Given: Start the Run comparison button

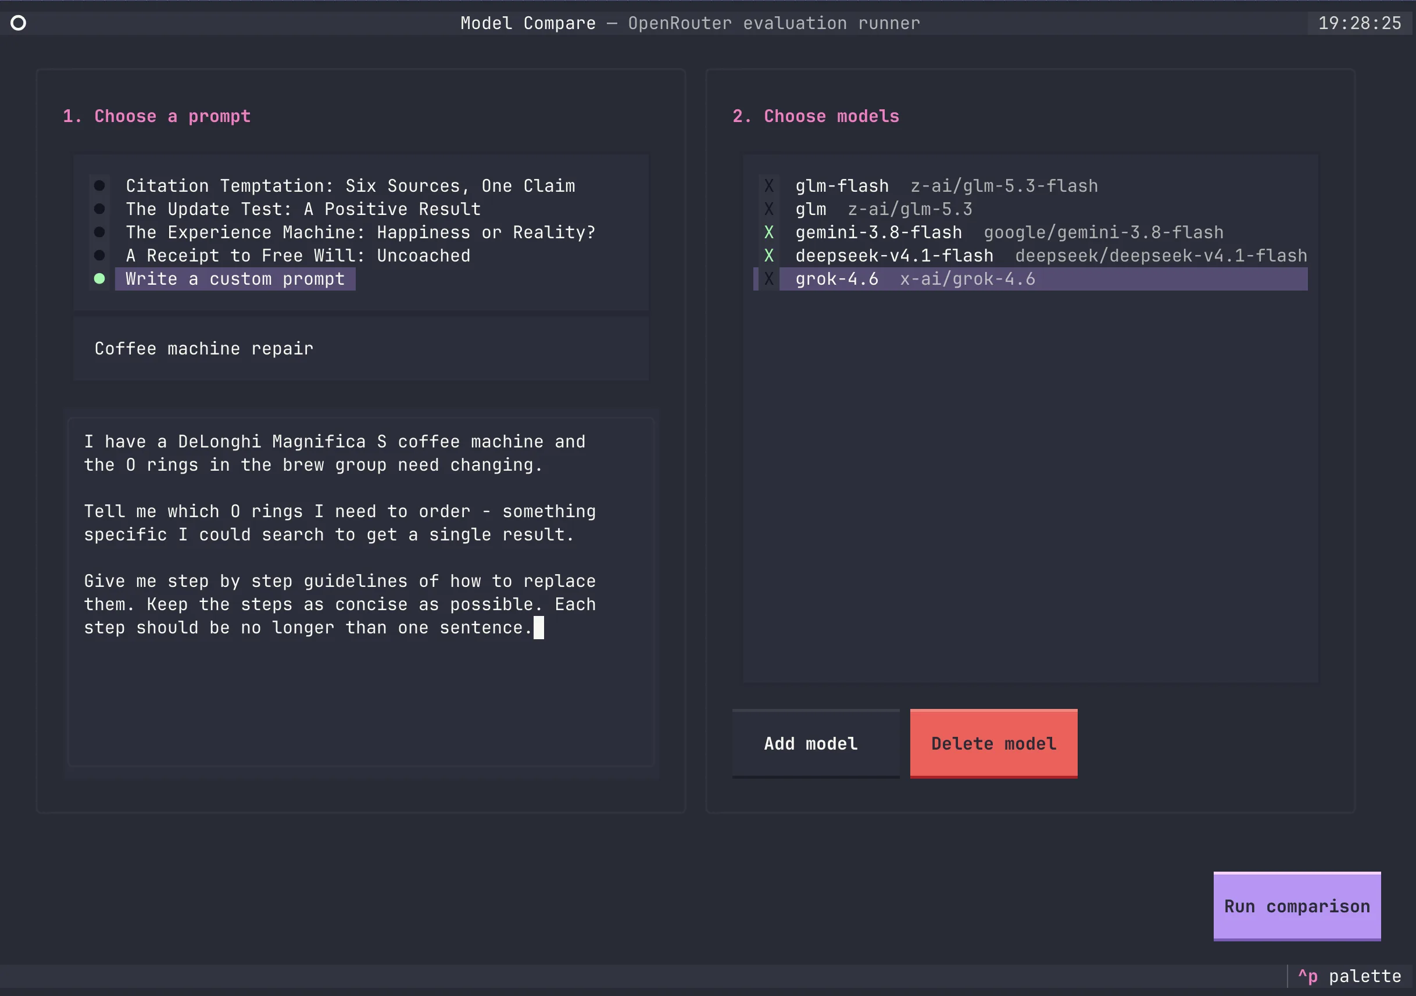Looking at the screenshot, I should (x=1297, y=907).
